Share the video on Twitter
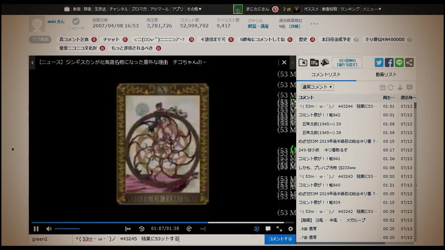 [x=379, y=62]
